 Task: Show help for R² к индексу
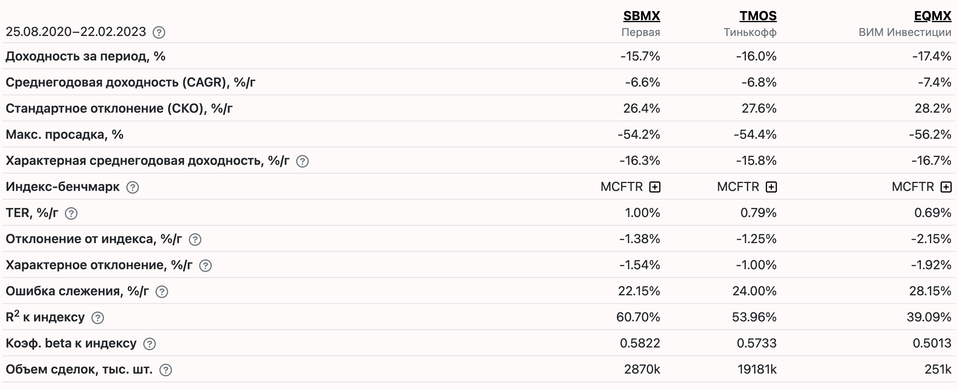pos(98,318)
